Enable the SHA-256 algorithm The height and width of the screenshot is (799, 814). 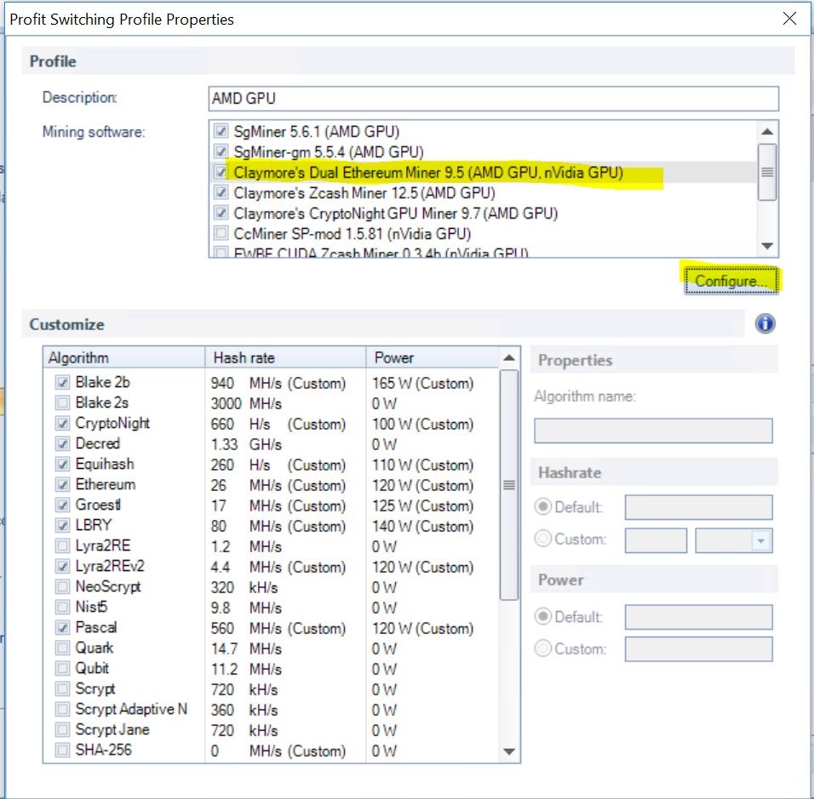pos(62,750)
